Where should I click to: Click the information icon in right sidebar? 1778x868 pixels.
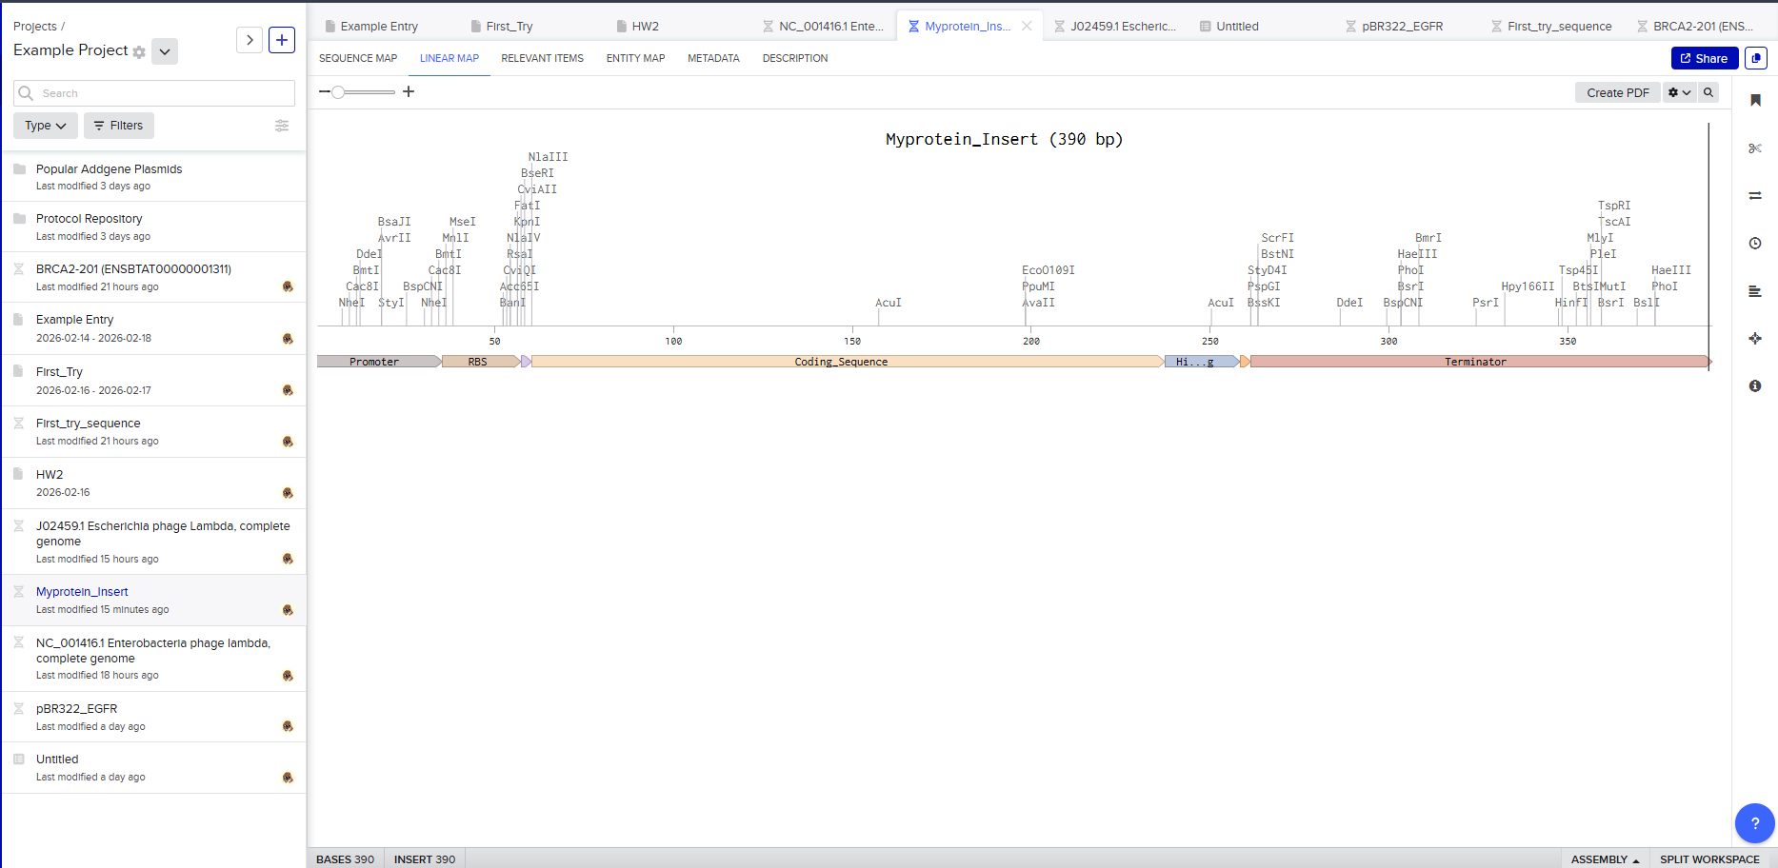click(1754, 386)
